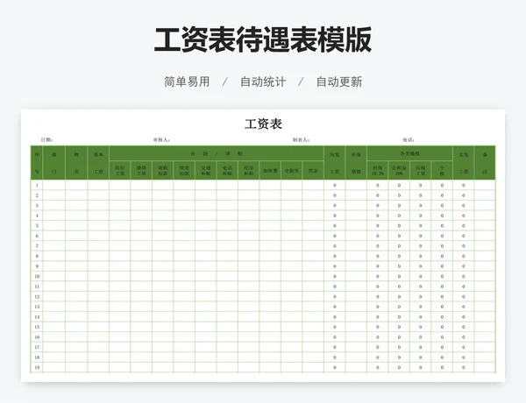Click the empty 备注 cell in row 7

point(485,246)
